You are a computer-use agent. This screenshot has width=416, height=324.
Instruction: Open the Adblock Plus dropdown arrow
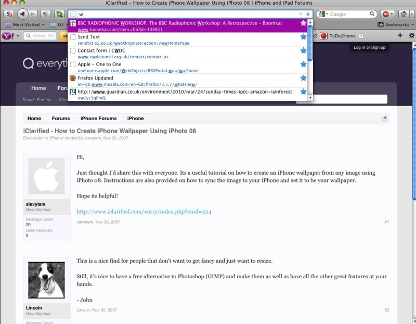[392, 14]
